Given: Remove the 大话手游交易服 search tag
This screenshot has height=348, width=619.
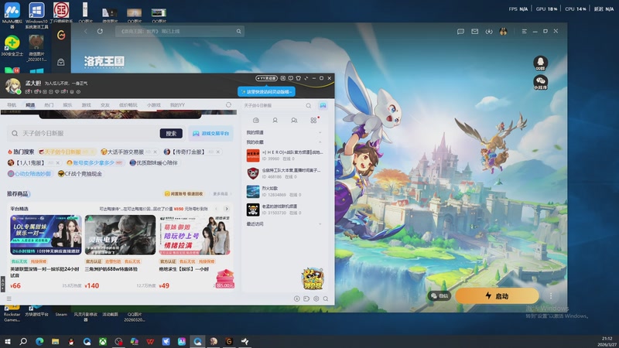Looking at the screenshot, I should click(x=156, y=152).
